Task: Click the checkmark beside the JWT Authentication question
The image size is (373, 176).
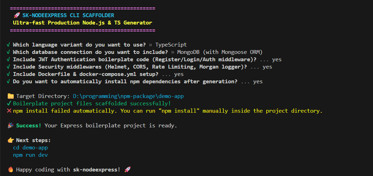Action: pos(8,59)
